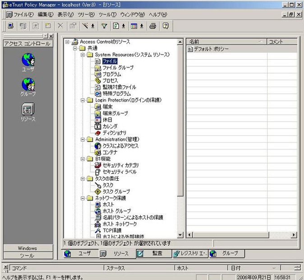Click the connect host toolbar icon
The width and height of the screenshot is (304, 280).
(x=10, y=26)
